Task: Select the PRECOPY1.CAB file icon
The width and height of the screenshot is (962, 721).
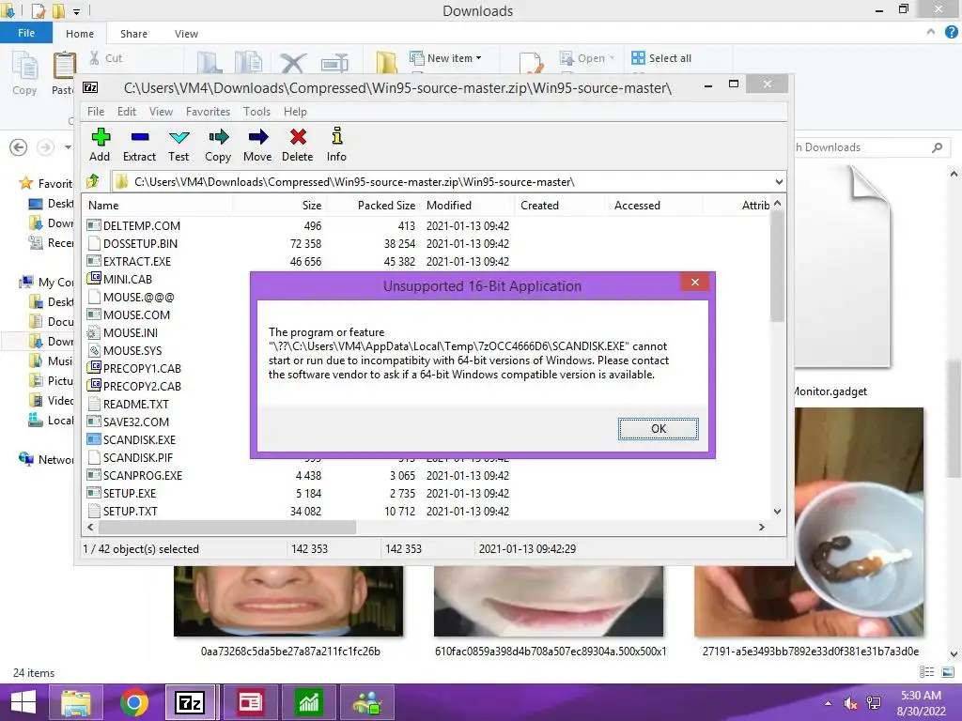Action: (94, 368)
